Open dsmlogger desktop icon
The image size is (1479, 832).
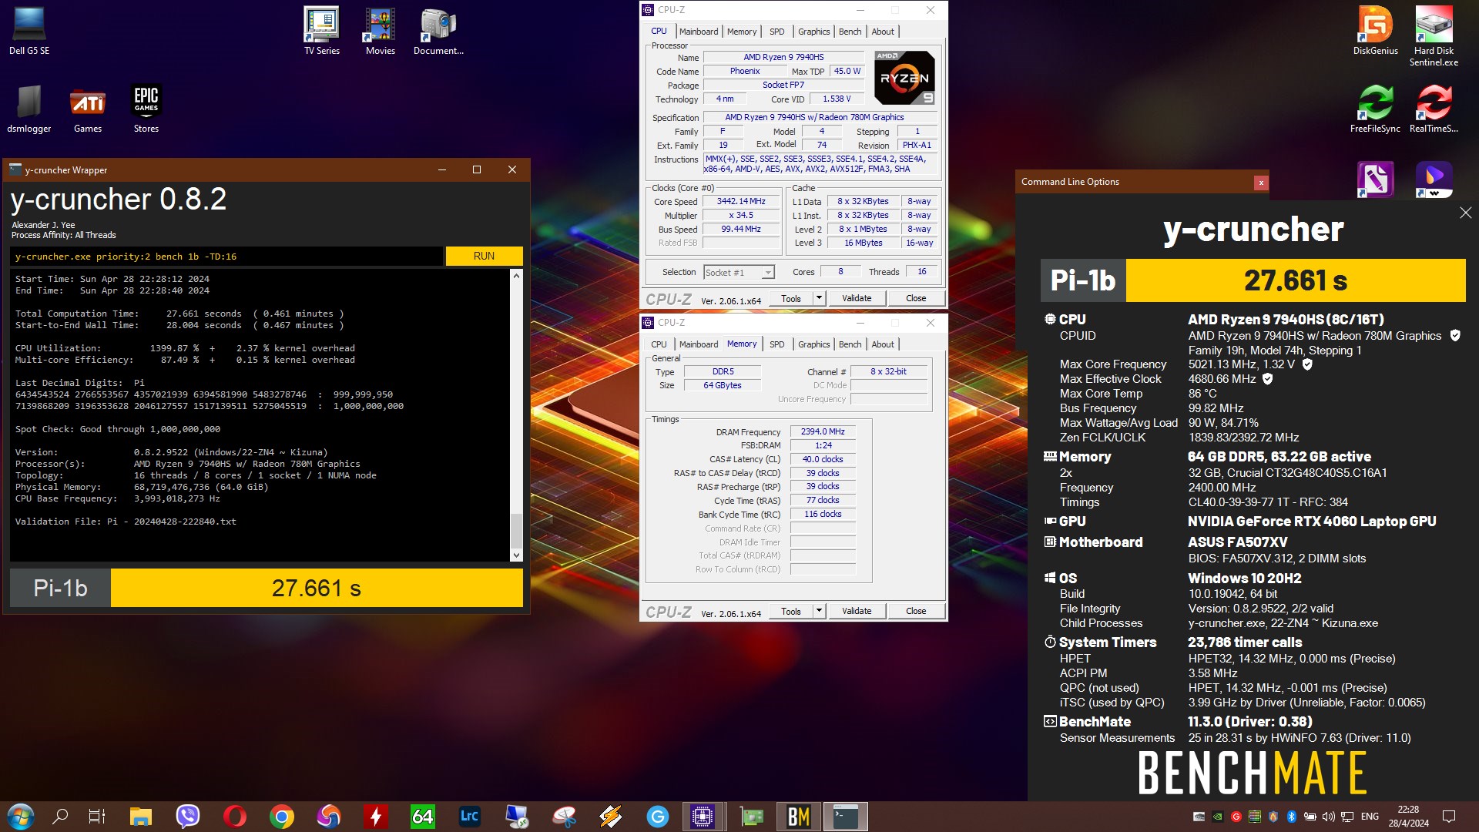[29, 109]
